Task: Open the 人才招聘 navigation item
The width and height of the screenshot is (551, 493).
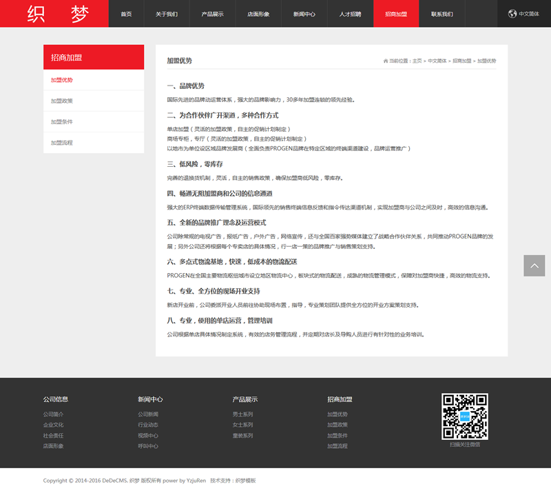Action: point(350,14)
